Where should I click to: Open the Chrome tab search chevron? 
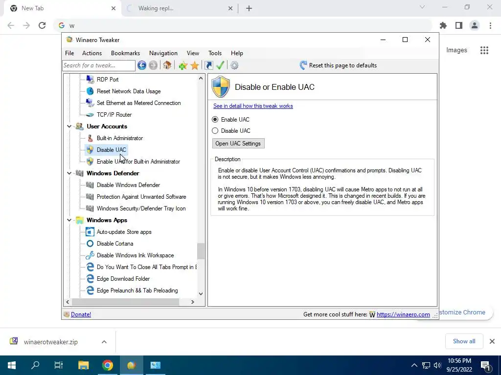tap(422, 7)
